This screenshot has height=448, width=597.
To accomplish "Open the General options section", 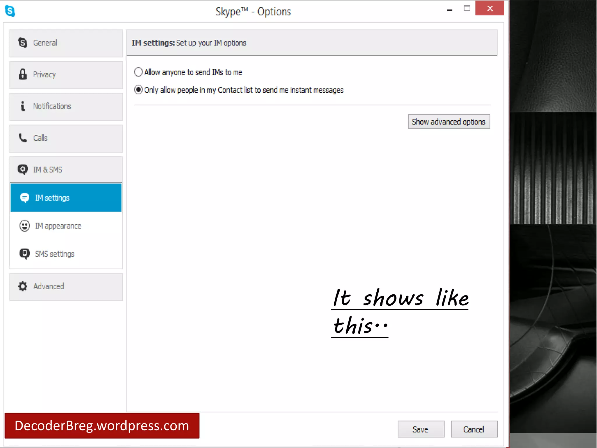I will [x=66, y=43].
